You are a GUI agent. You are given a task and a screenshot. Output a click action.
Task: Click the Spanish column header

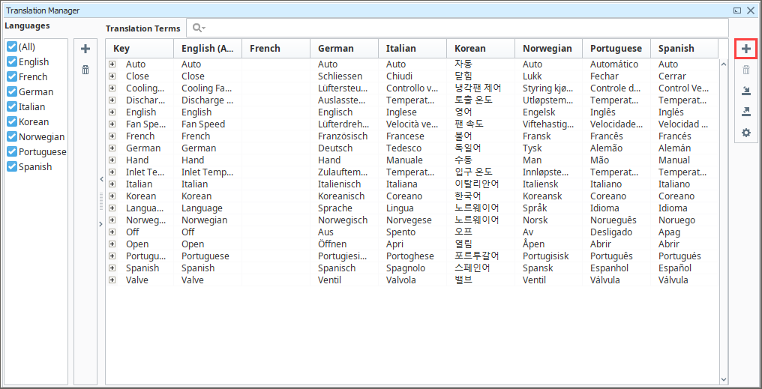coord(684,49)
